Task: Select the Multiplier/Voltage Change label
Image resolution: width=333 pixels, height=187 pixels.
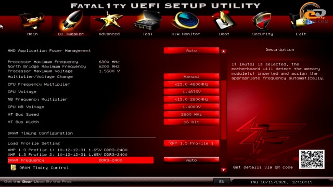Action: click(40, 76)
